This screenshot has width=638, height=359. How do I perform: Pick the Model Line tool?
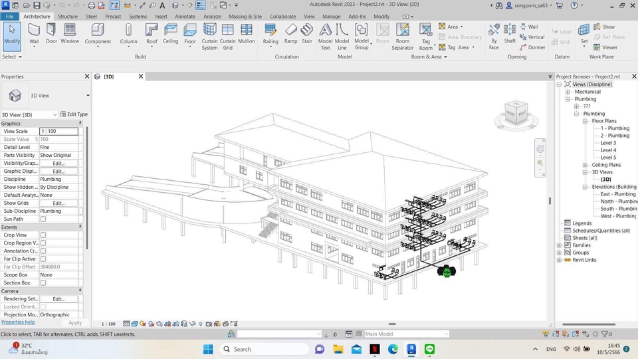[342, 37]
